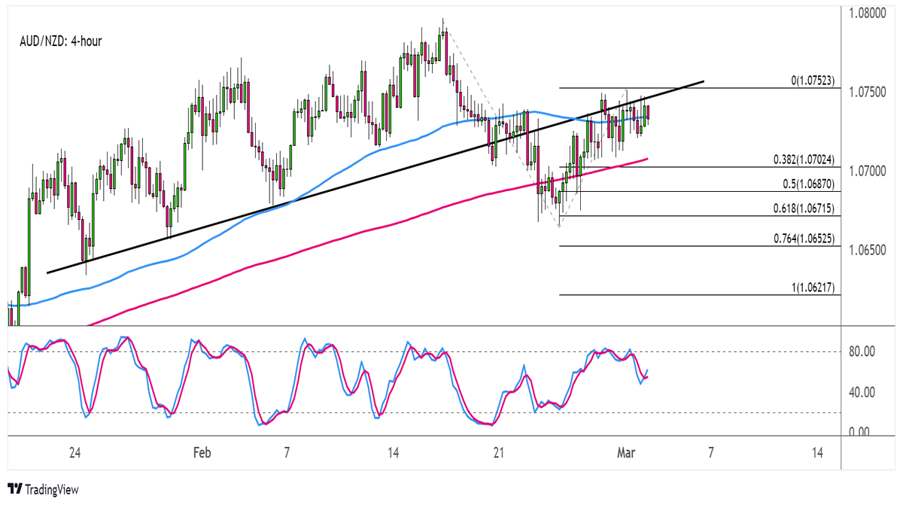Click the 40.00 stochastic axis label
Screen dimensions: 903x508
(862, 392)
